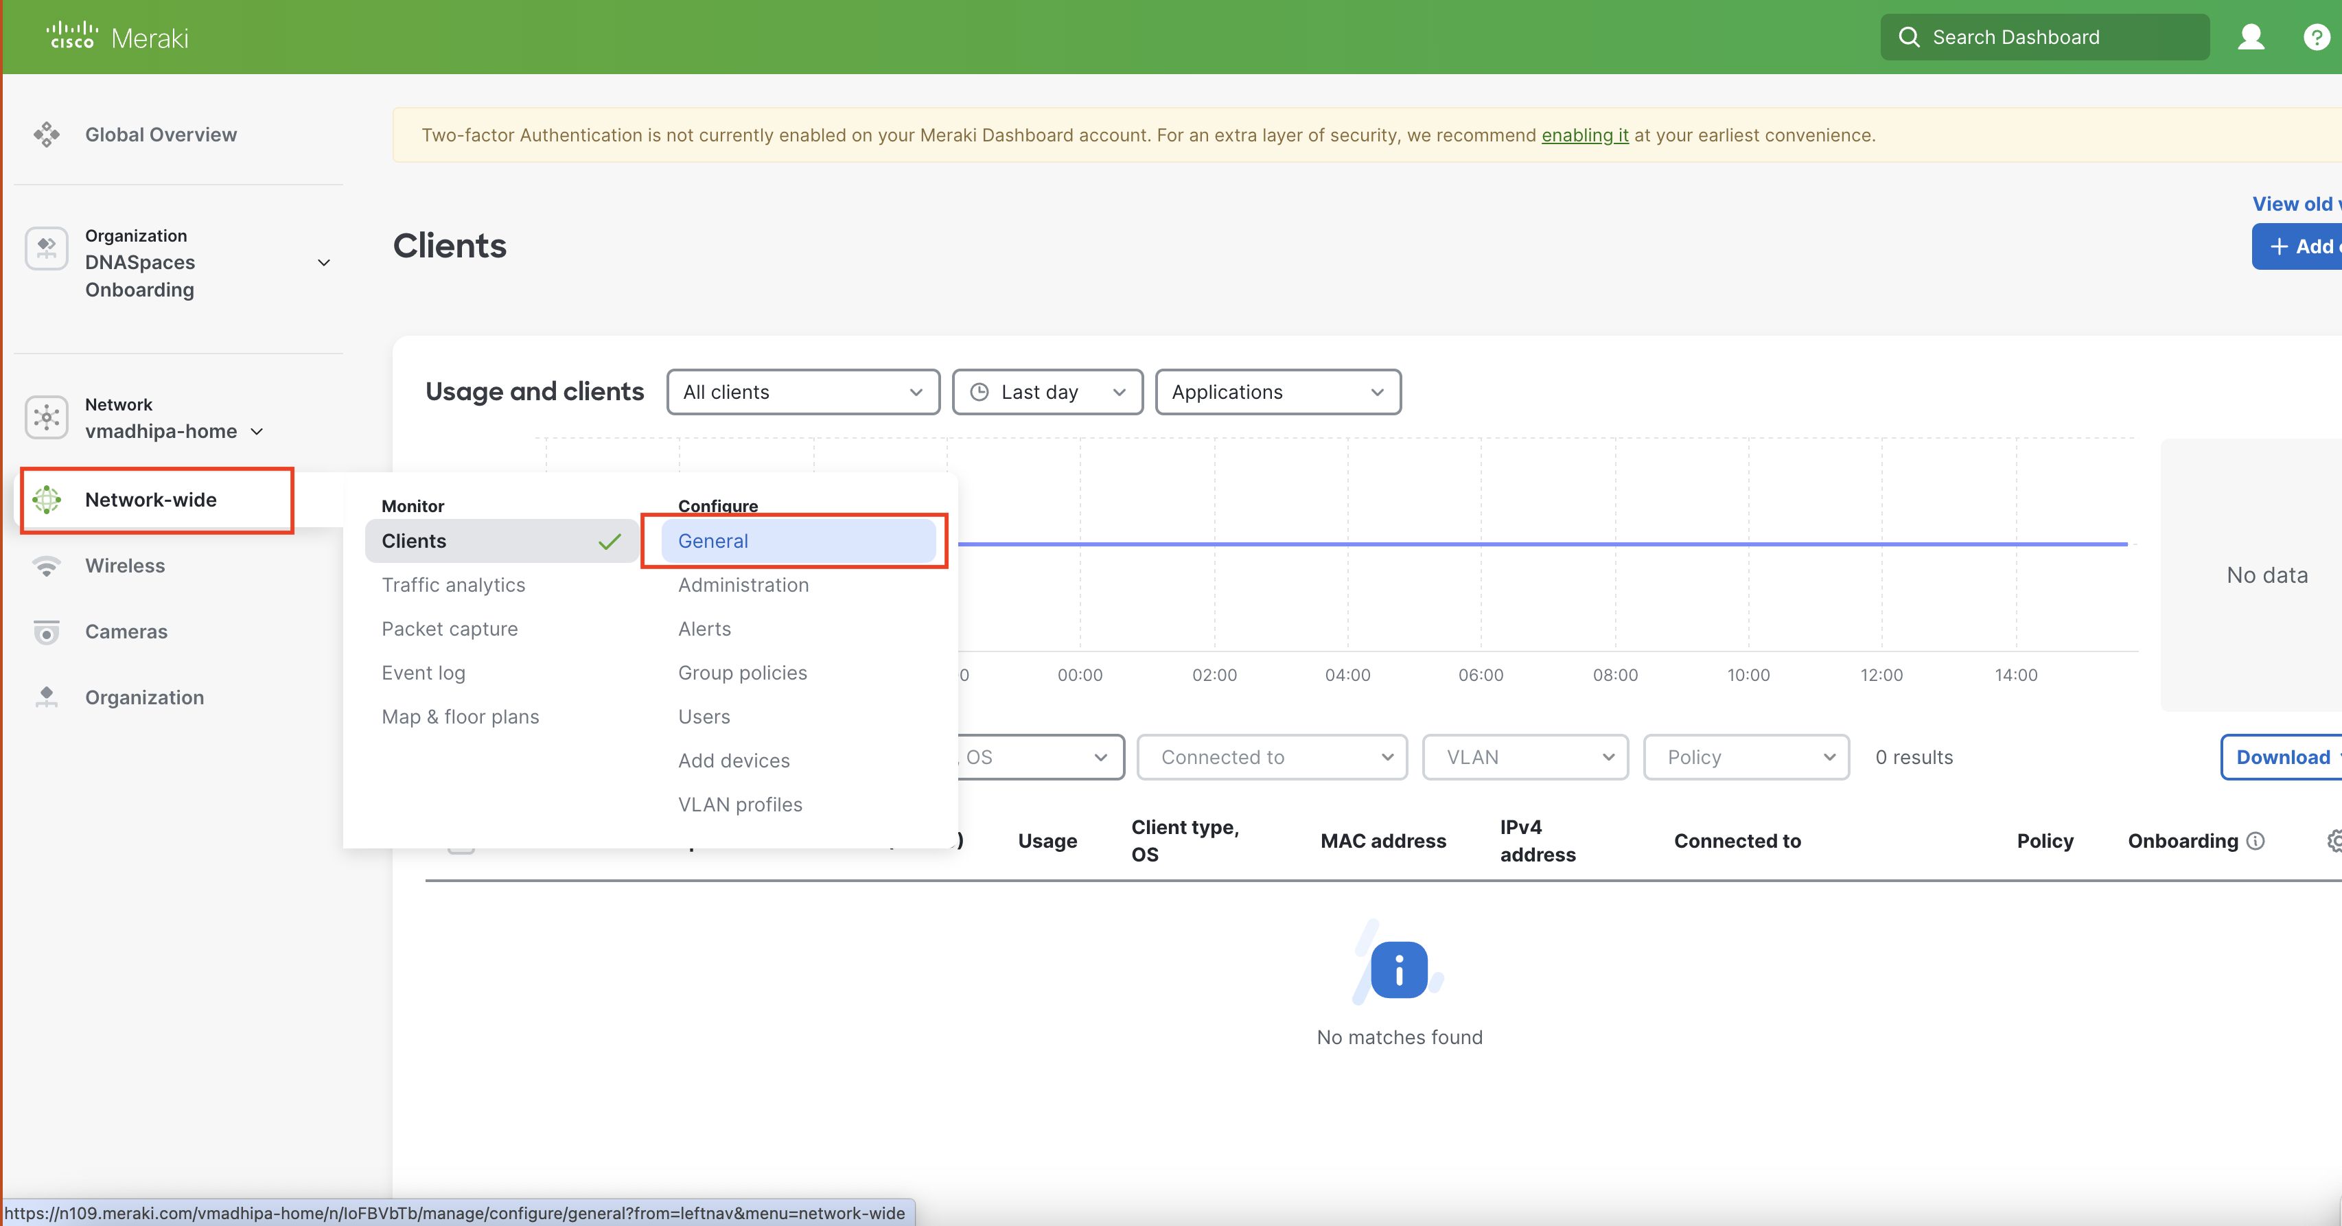This screenshot has height=1226, width=2342.
Task: Open the user account profile icon
Action: [2251, 37]
